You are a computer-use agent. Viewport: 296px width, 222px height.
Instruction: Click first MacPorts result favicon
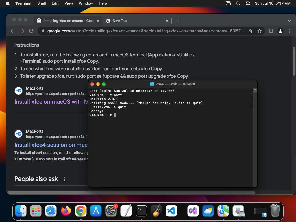[x=18, y=91]
